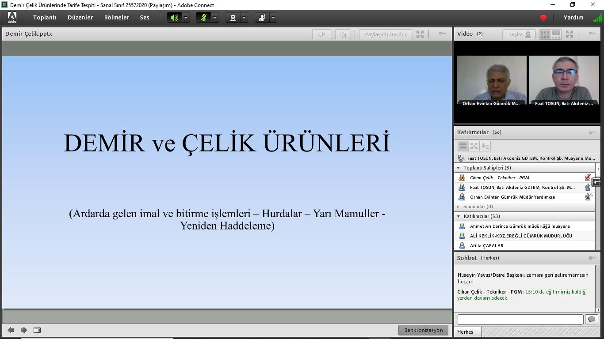Viewport: 604px width, 339px height.
Task: Toggle the green speaker audio button
Action: click(175, 18)
